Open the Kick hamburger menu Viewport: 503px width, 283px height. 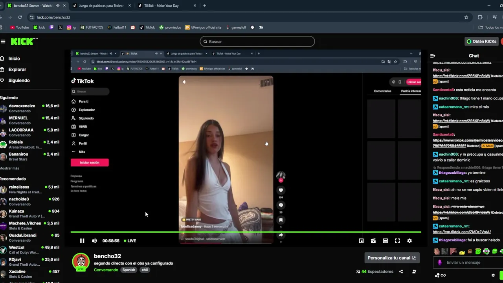(x=3, y=41)
